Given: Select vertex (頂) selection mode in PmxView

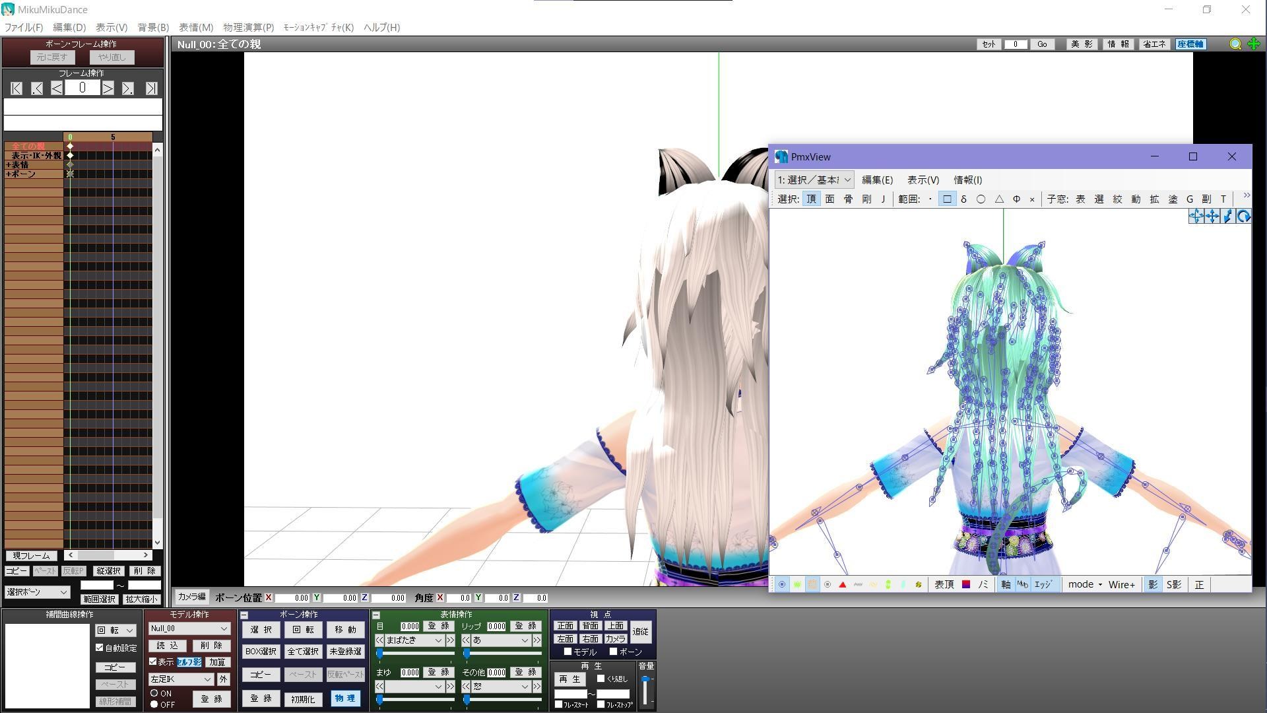Looking at the screenshot, I should tap(811, 199).
